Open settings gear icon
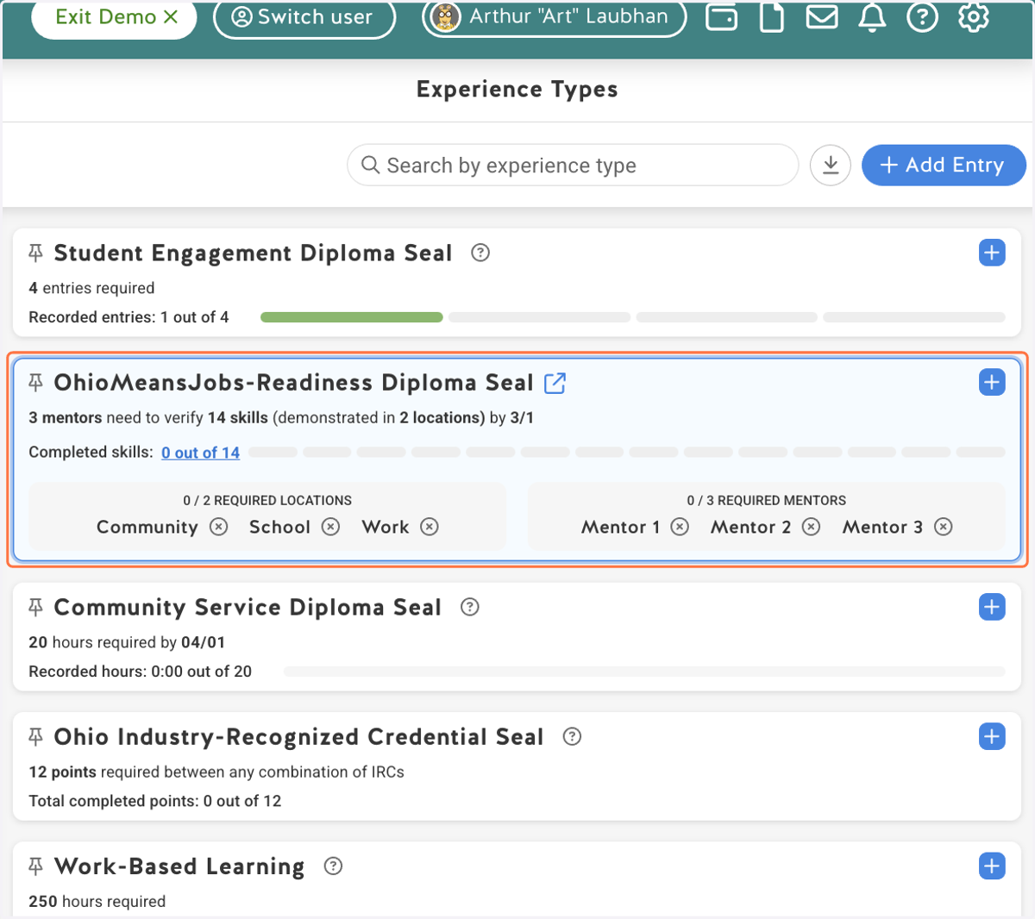The height and width of the screenshot is (919, 1035). [973, 17]
